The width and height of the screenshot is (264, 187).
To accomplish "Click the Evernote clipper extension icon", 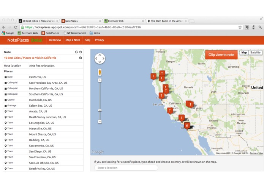I will pyautogui.click(x=247, y=27).
